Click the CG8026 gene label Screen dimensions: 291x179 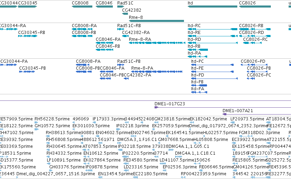(x=247, y=3)
